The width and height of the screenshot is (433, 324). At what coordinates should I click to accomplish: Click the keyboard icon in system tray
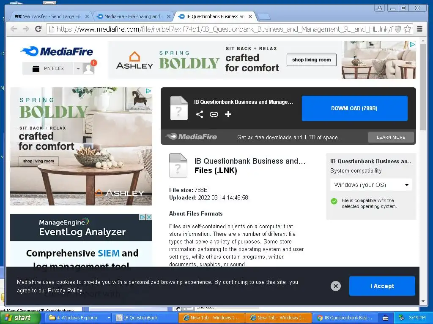click(x=386, y=318)
